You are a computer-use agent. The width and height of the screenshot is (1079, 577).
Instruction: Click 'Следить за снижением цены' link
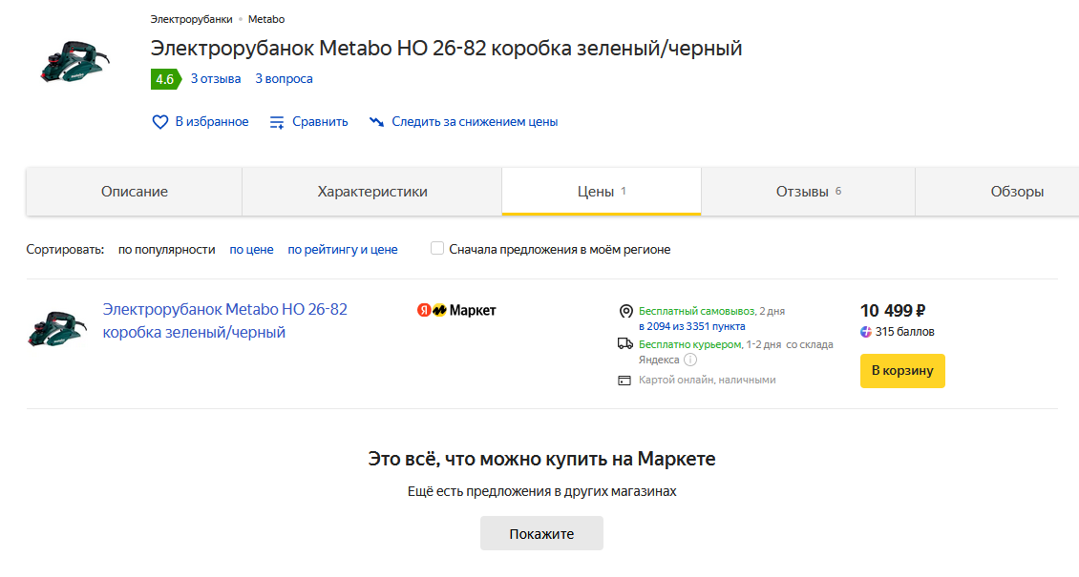click(475, 121)
